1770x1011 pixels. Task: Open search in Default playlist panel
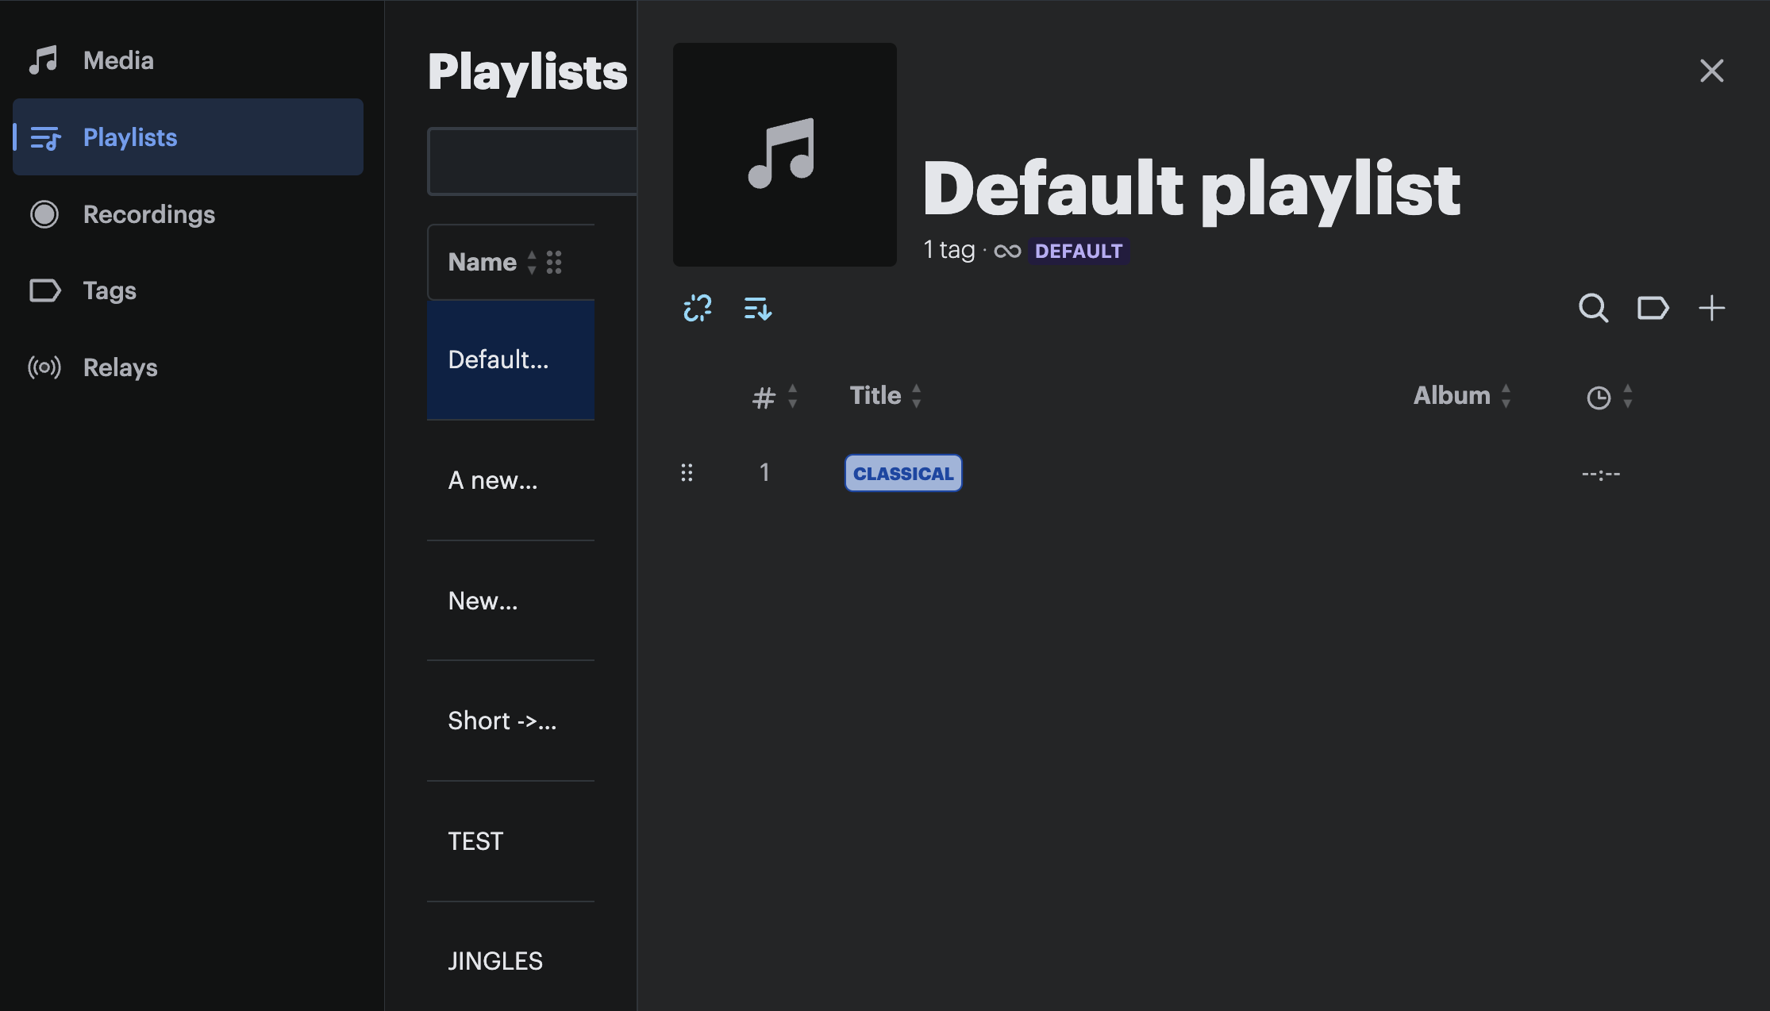[1593, 308]
